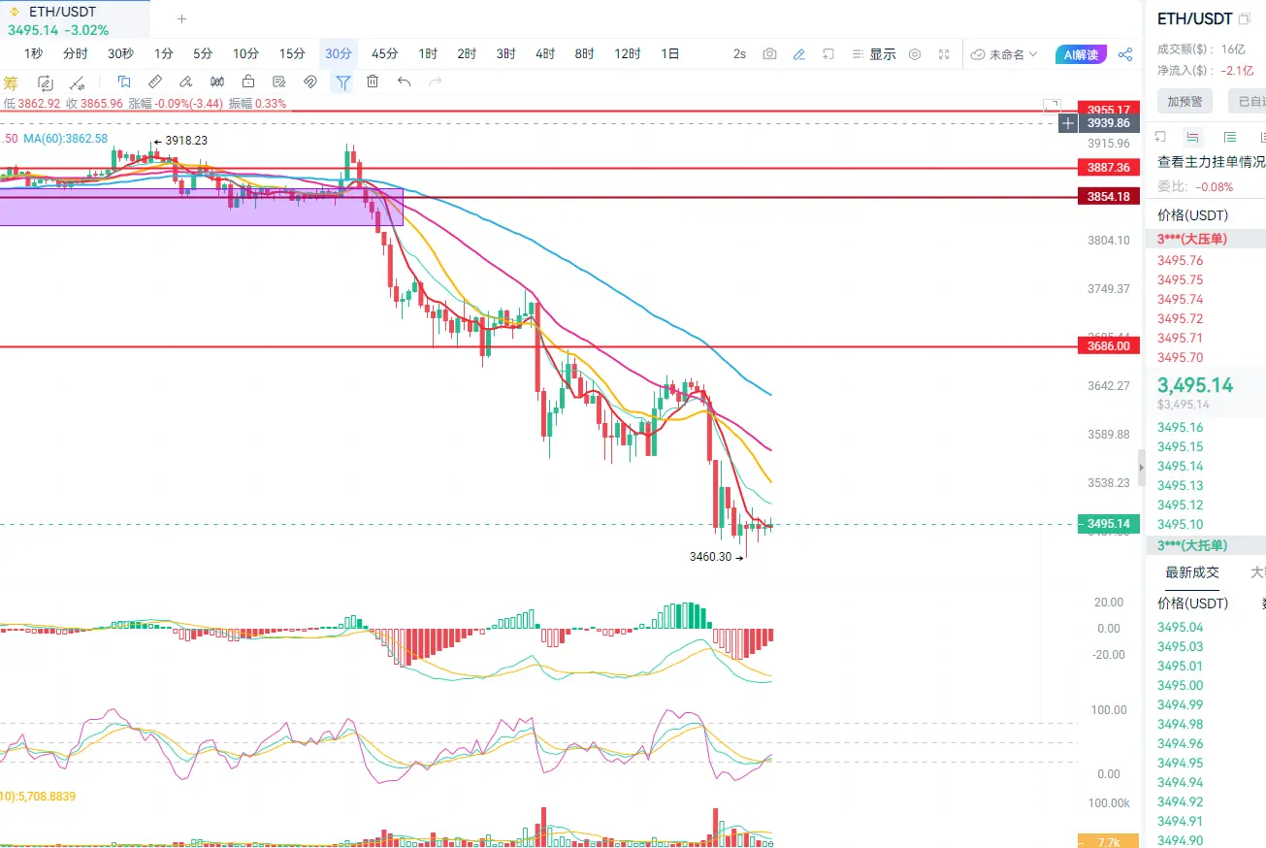Switch to the 12时 timeframe

(628, 54)
